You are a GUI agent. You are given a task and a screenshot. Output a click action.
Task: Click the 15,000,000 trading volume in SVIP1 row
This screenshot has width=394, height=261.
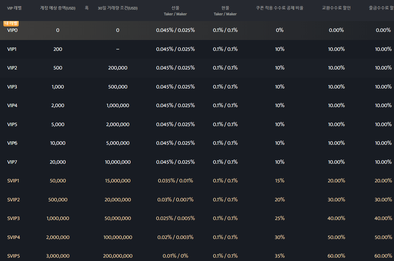tap(118, 181)
